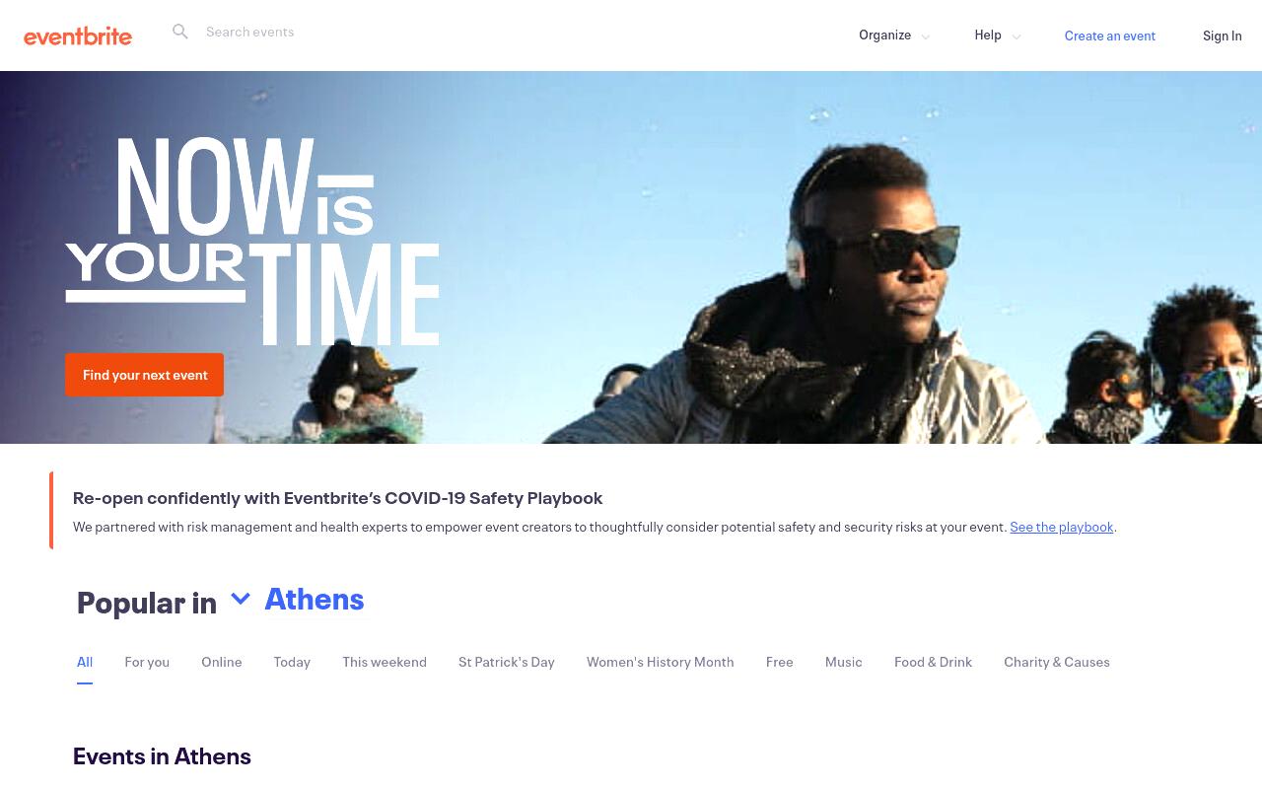
Task: Click Sign In
Action: (1222, 36)
